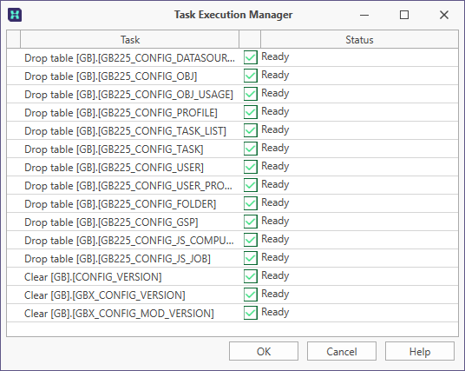Toggle checkbox for Drop table GB225_CONFIG_USER]
Screen dimensions: 465x371
click(251, 167)
